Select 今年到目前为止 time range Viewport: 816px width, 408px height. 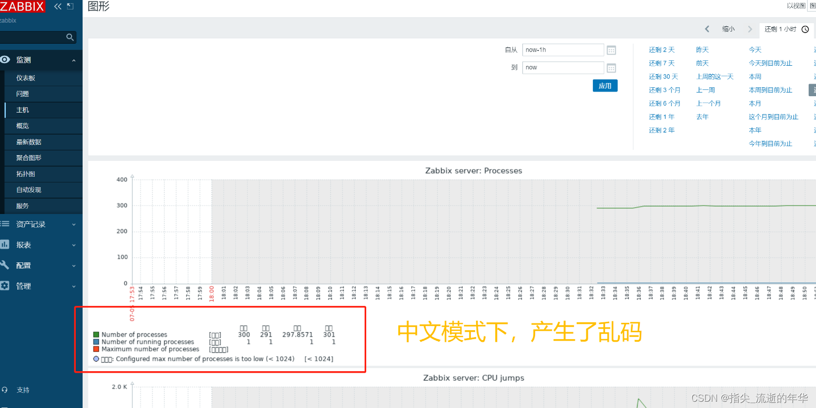(x=771, y=144)
